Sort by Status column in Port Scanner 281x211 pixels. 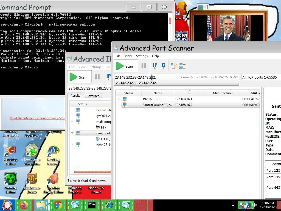128,93
